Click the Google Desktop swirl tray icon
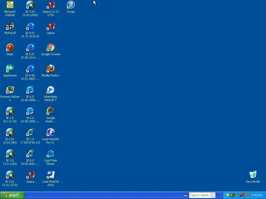 [232, 195]
